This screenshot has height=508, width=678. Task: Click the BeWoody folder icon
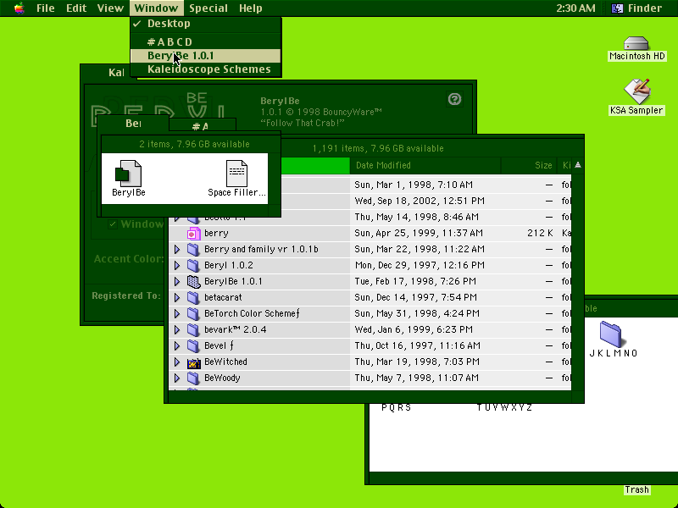click(193, 378)
